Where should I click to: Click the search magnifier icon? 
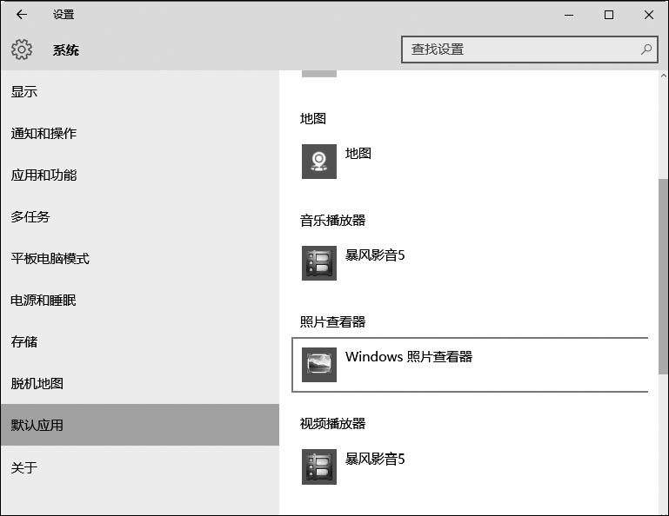tap(646, 50)
